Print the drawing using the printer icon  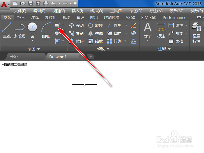pos(46,4)
